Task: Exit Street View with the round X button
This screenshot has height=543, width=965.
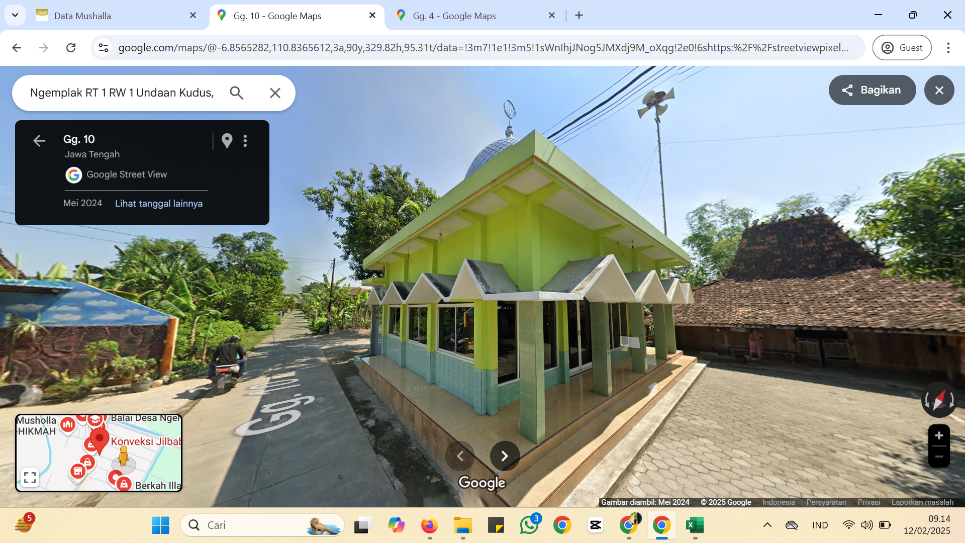Action: [939, 90]
